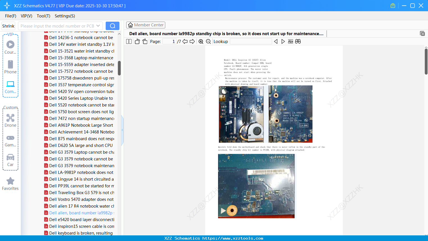Open the Phone category
The width and height of the screenshot is (428, 241).
point(10,67)
